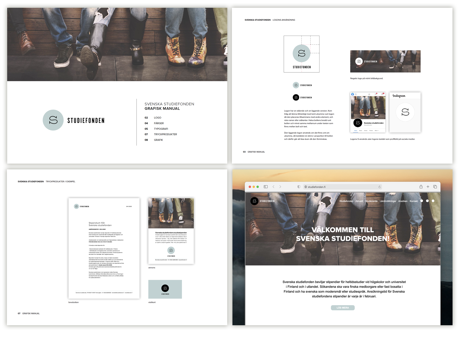
Task: Open the Studerande navigation link
Action: coord(372,201)
